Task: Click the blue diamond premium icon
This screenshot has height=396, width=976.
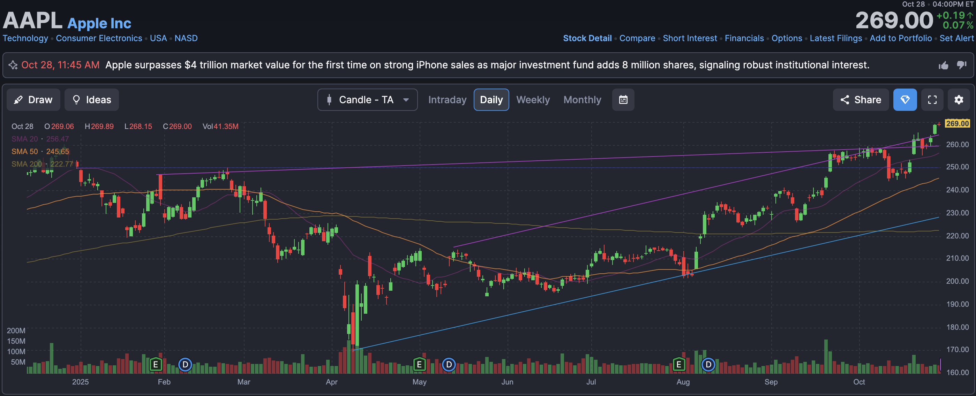Action: coord(905,100)
